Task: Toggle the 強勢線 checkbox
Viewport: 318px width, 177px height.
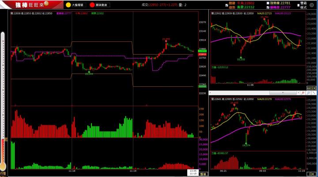Action: click(x=268, y=3)
